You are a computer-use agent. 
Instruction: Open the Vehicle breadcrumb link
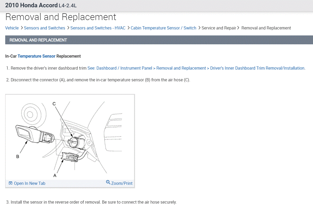point(12,28)
